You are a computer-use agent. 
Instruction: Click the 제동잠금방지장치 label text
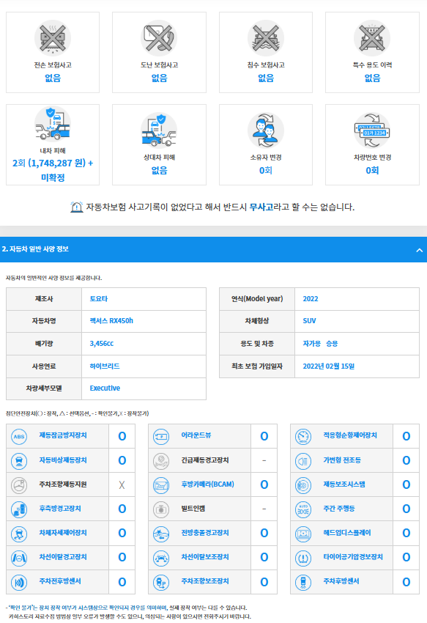(x=63, y=435)
